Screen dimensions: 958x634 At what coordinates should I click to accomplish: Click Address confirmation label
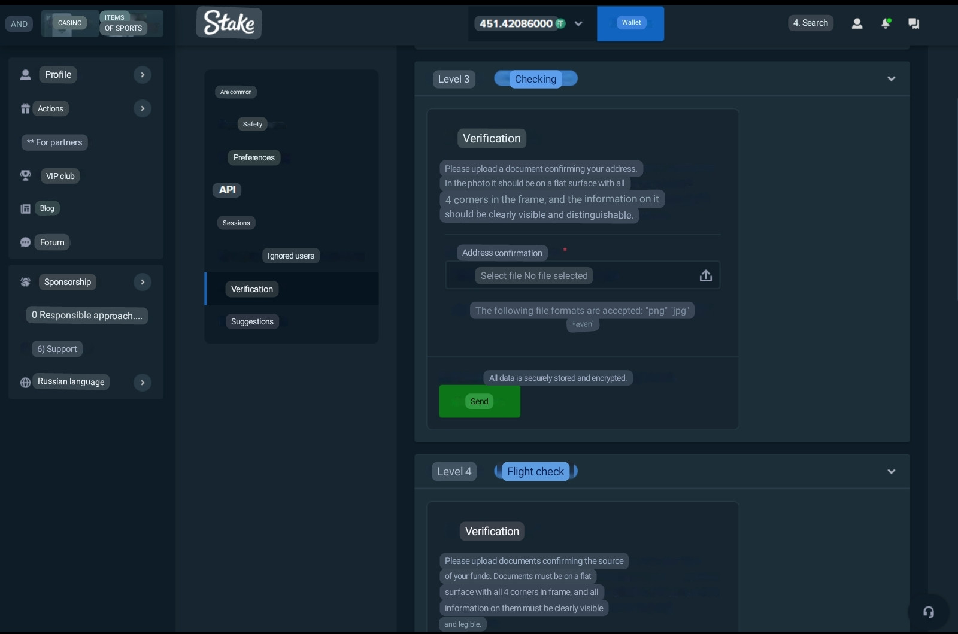(502, 253)
